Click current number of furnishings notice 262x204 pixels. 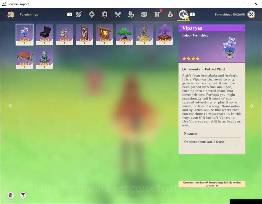click(x=212, y=184)
